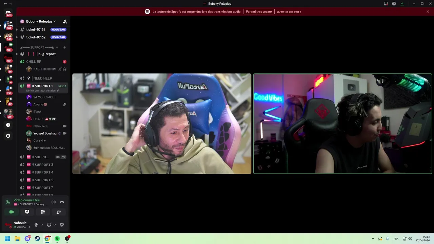
Task: Join the SUPPORT 7 voice channel
Action: (43, 188)
